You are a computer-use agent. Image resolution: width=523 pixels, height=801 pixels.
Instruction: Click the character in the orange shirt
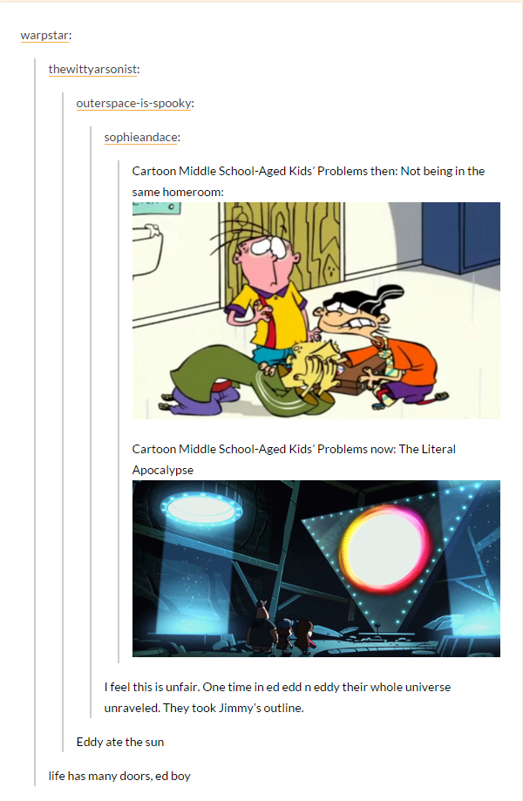(378, 348)
